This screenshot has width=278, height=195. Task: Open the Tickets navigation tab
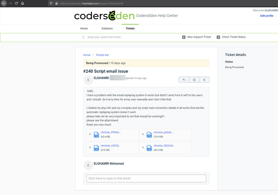pyautogui.click(x=130, y=28)
